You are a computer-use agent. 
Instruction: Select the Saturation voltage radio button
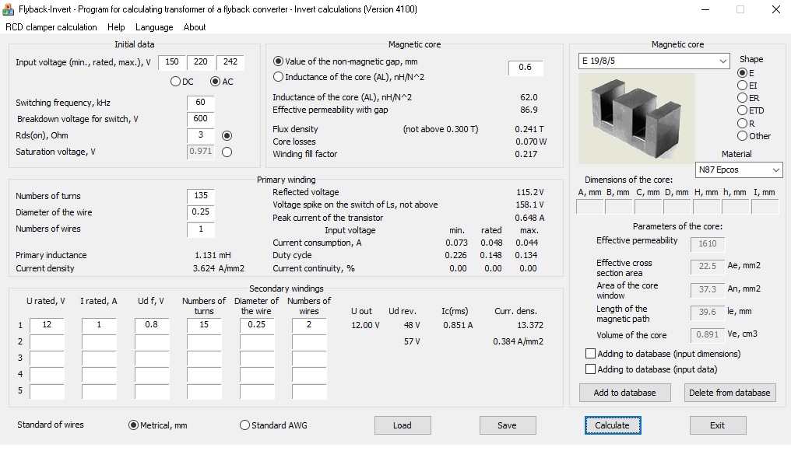227,152
